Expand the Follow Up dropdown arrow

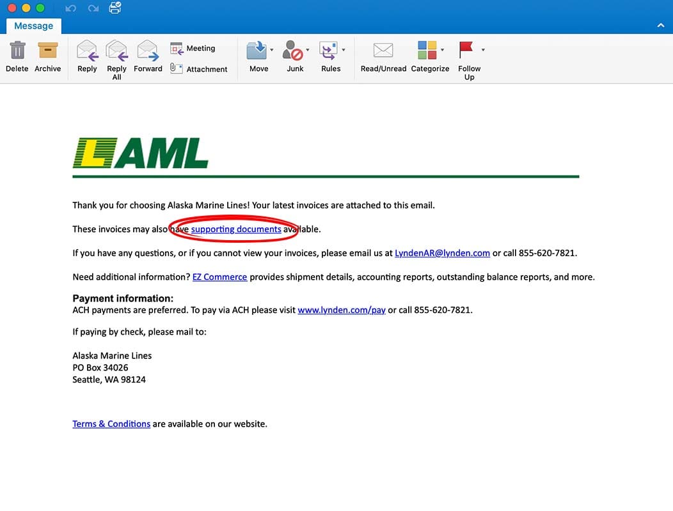483,50
